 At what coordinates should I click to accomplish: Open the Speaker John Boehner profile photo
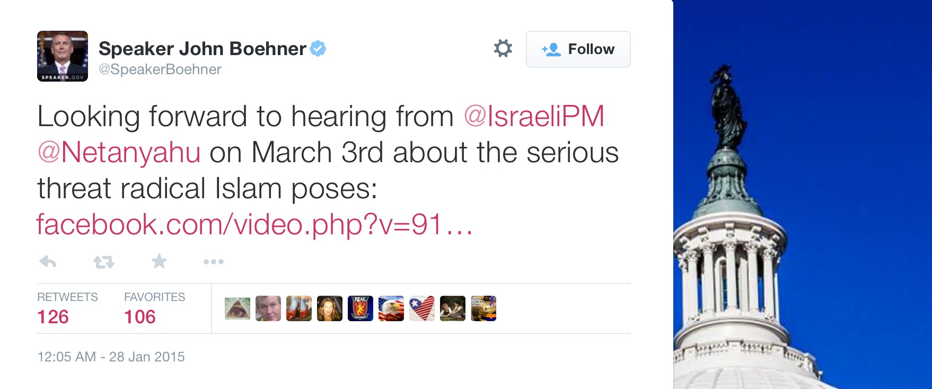(63, 56)
